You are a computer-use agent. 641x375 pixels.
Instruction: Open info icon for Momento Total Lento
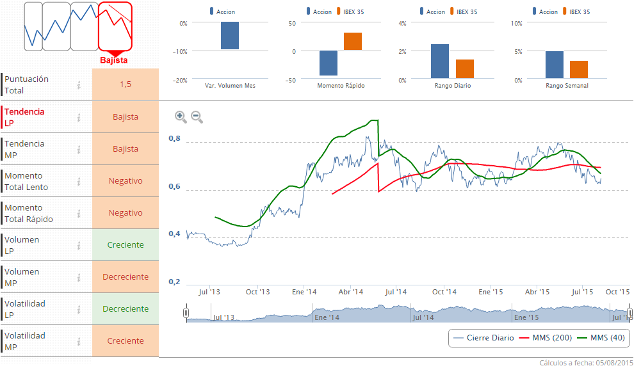point(79,181)
